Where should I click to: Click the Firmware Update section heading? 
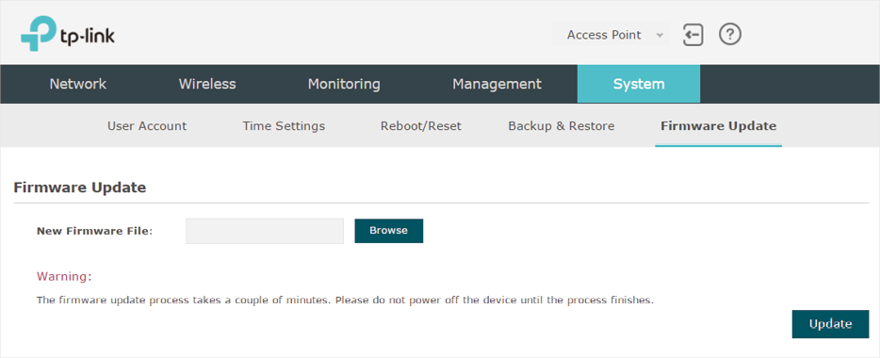(x=80, y=187)
